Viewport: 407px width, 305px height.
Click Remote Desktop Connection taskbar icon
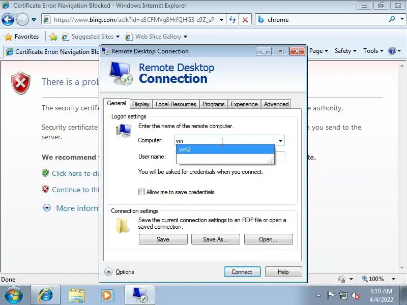click(140, 295)
